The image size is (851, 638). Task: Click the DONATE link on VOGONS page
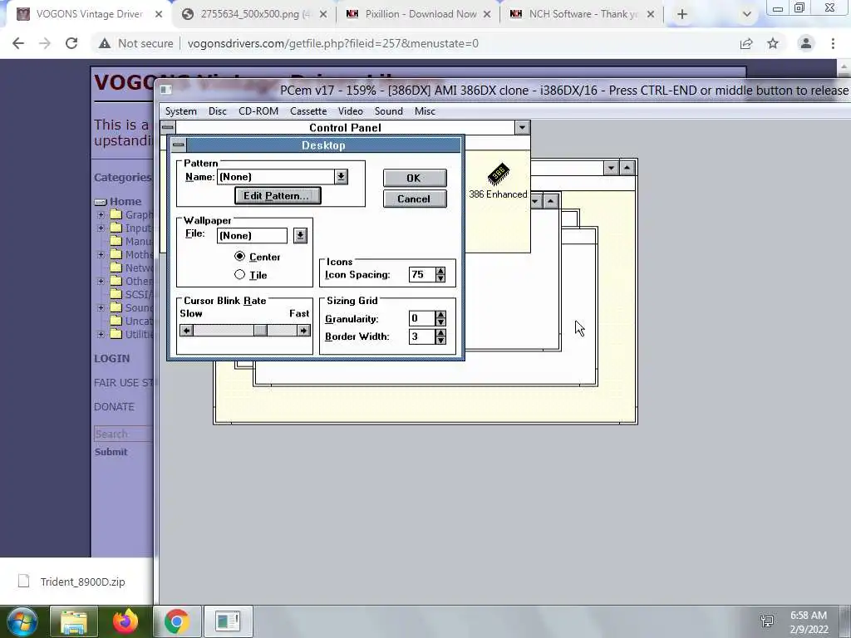point(114,406)
